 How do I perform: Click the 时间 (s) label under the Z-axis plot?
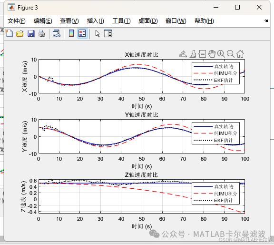pos(142,226)
